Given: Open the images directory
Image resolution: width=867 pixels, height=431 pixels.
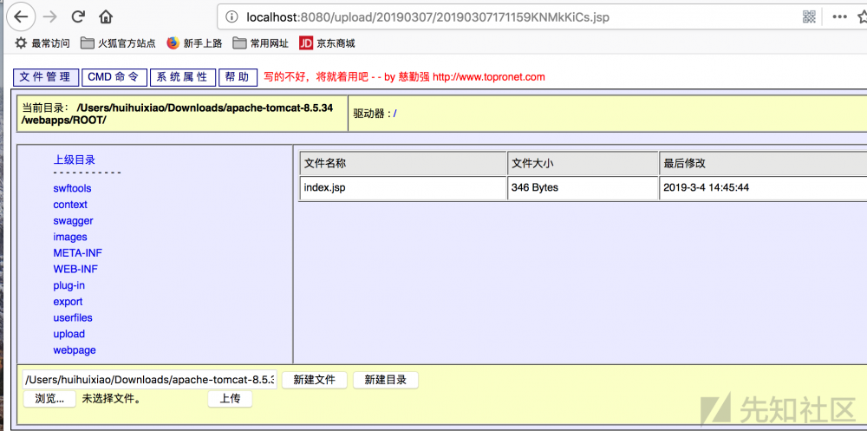Looking at the screenshot, I should [70, 237].
